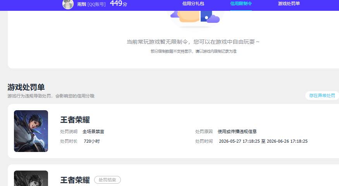Open the greyed 王者荣耀 hero thumbnail

(31, 178)
